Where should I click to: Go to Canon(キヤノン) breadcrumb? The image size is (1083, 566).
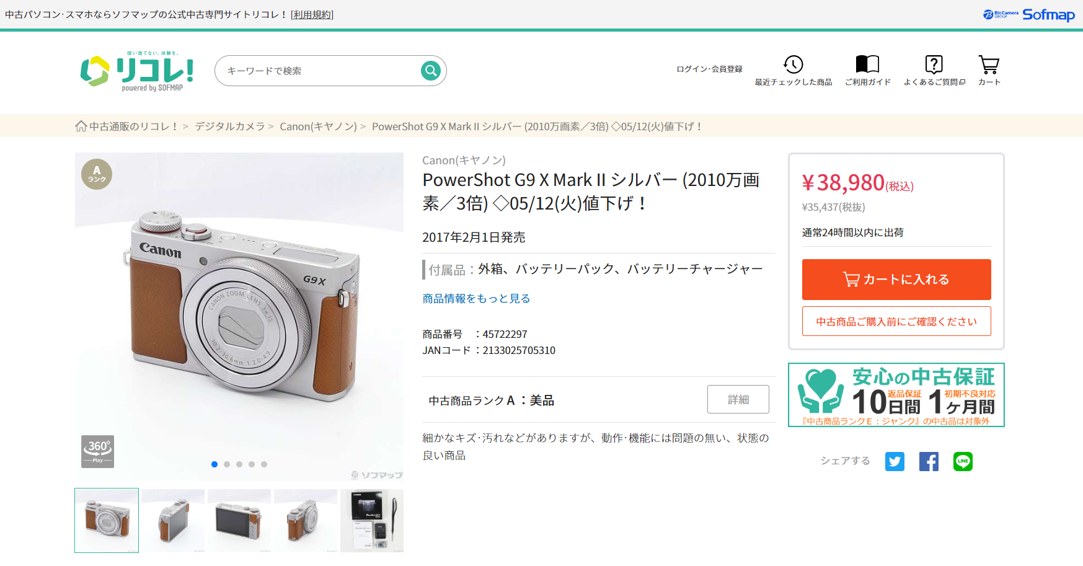tap(318, 126)
